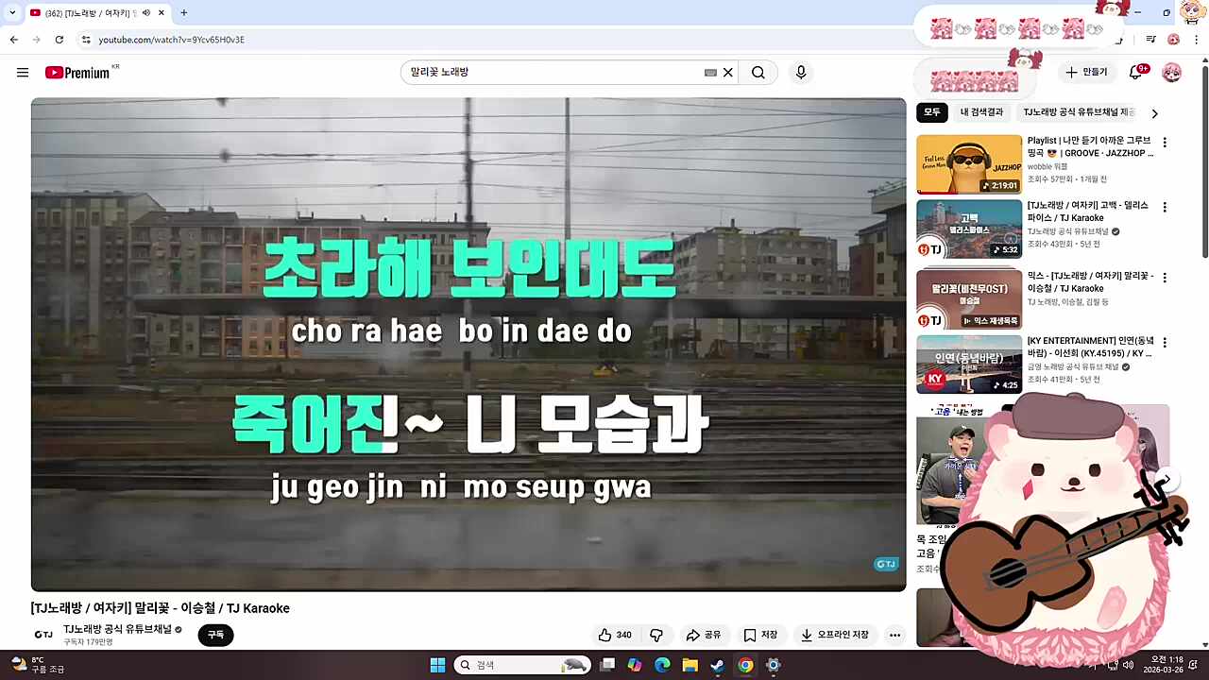Open the TJ channel avatar below video
Screen dimensions: 1209x680
point(43,635)
